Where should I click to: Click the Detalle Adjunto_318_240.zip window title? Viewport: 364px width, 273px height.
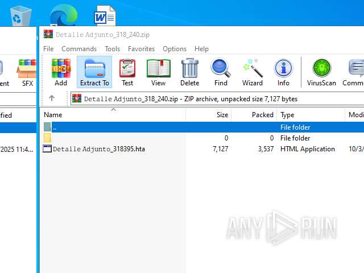(102, 35)
